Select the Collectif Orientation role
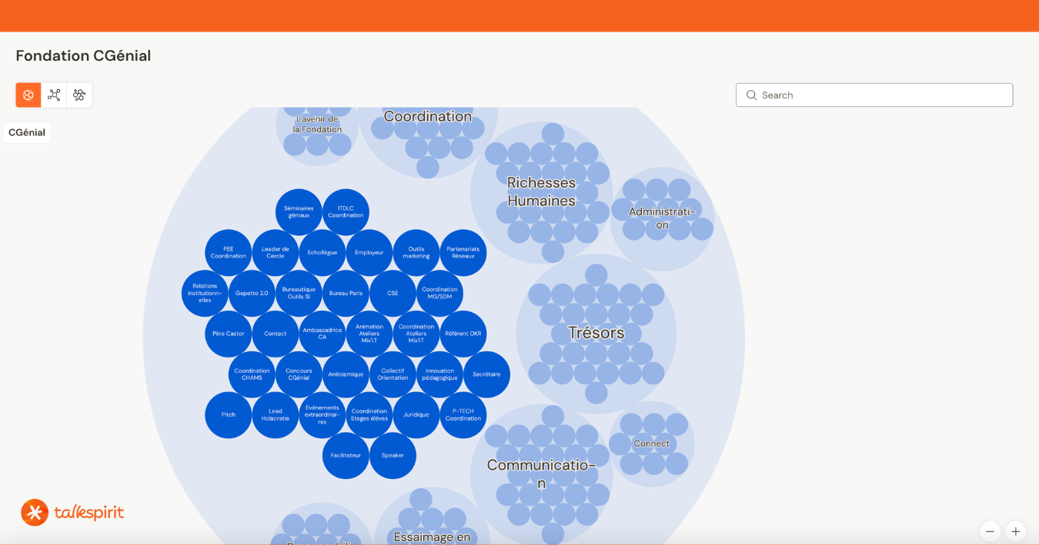 (x=393, y=374)
